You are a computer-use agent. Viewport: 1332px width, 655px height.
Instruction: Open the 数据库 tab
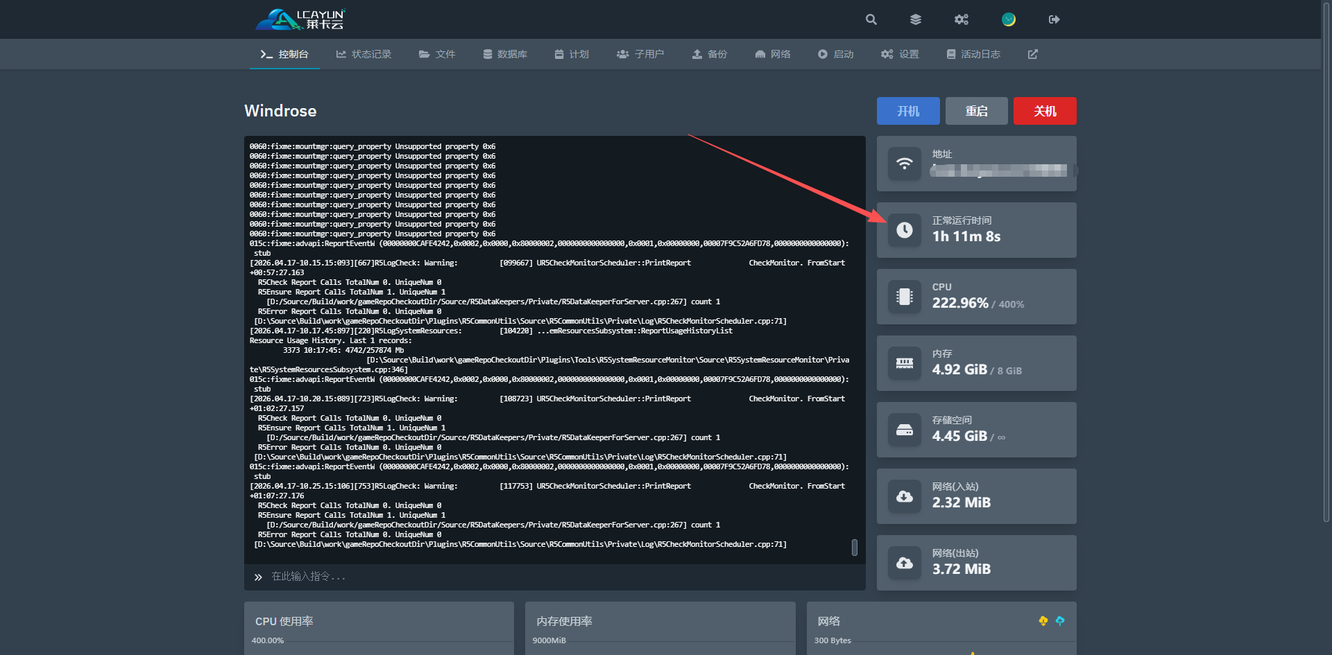(505, 54)
